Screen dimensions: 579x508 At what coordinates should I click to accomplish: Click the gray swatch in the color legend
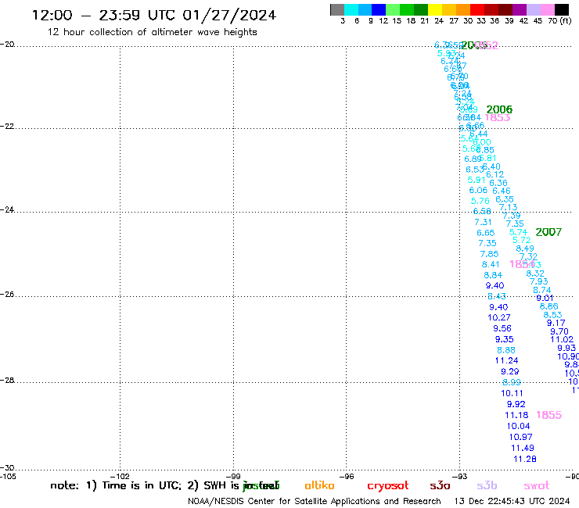[337, 9]
